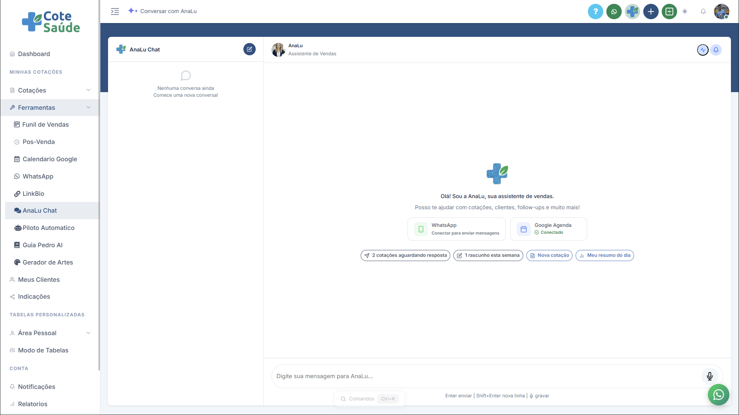Click the microphone record icon
This screenshot has width=739, height=415.
[x=709, y=376]
